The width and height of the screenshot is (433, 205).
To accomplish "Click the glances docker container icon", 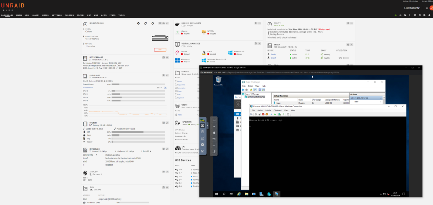I will click(x=178, y=33).
